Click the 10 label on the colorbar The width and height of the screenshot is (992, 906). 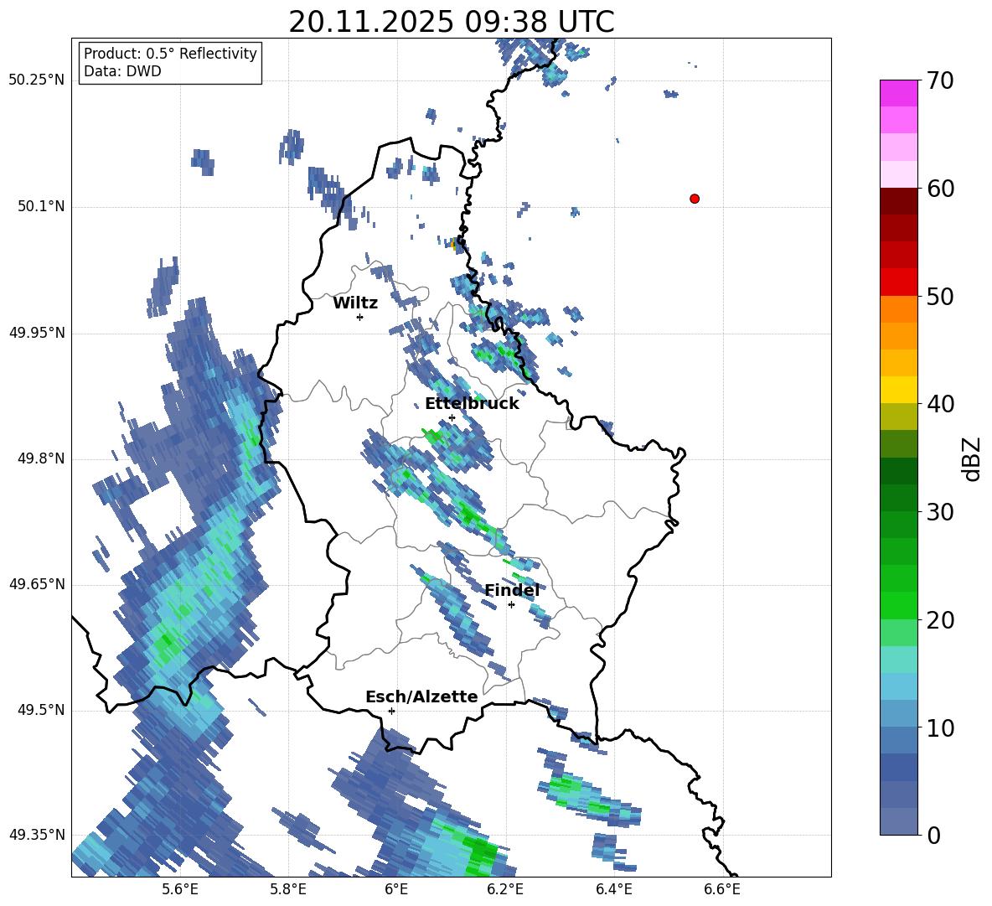pyautogui.click(x=940, y=728)
